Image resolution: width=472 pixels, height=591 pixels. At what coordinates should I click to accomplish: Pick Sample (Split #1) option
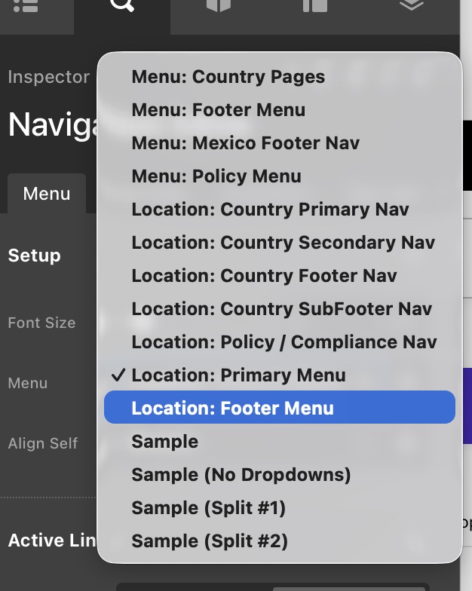279,508
